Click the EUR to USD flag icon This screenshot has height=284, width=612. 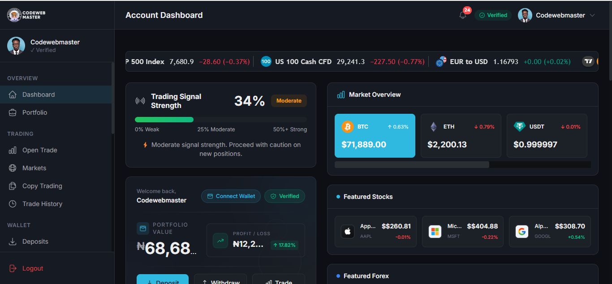pyautogui.click(x=441, y=61)
